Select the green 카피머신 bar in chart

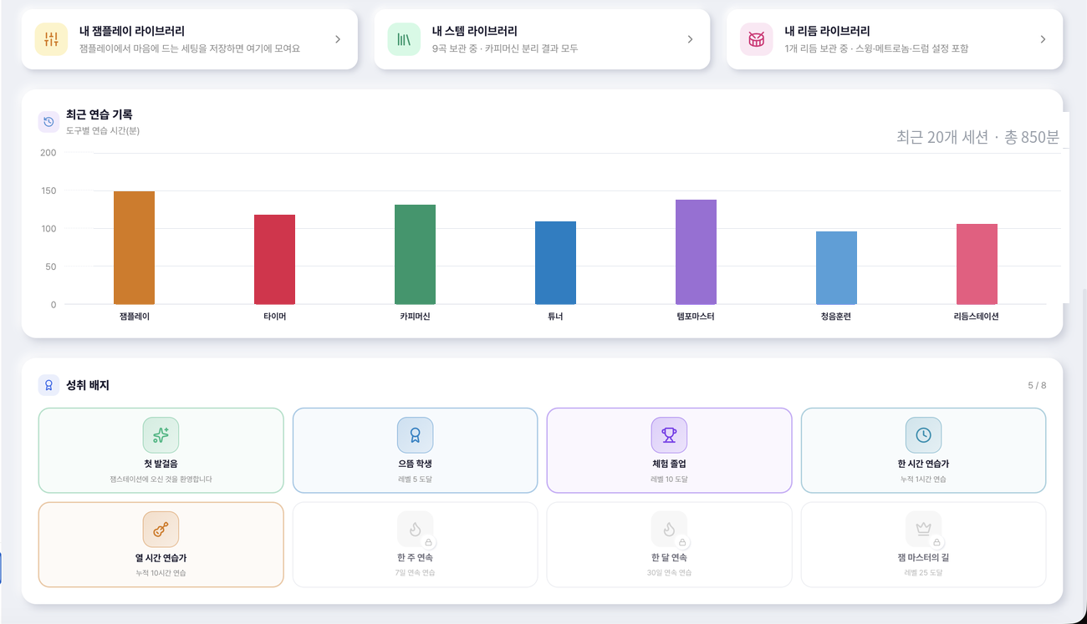(415, 255)
